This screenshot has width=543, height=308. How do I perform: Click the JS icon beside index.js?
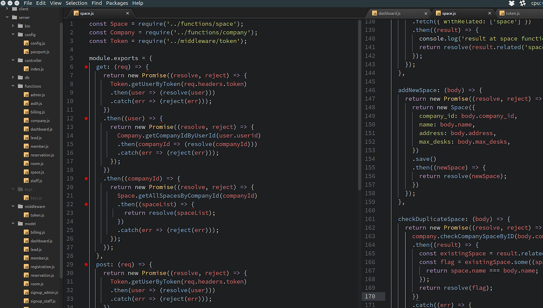coord(26,69)
